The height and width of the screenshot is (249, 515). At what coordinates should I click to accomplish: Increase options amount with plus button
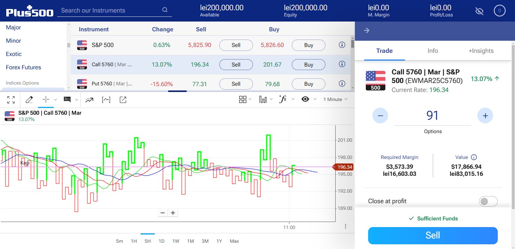point(485,115)
